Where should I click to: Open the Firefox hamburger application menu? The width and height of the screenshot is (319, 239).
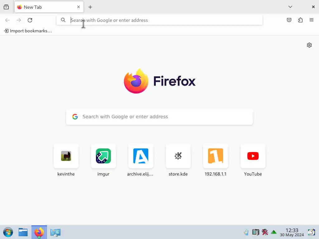coord(312,20)
